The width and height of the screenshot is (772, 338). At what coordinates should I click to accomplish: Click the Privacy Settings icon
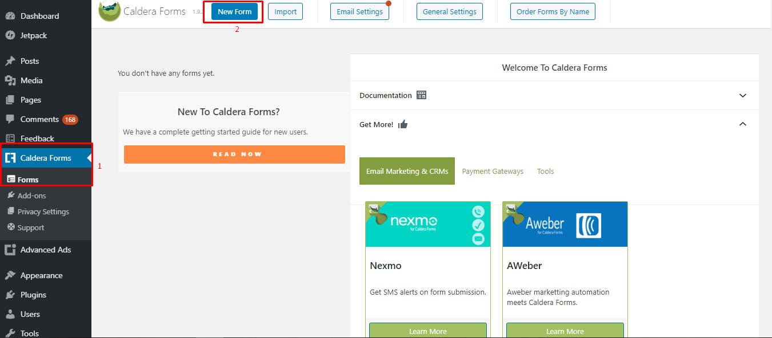click(x=11, y=211)
